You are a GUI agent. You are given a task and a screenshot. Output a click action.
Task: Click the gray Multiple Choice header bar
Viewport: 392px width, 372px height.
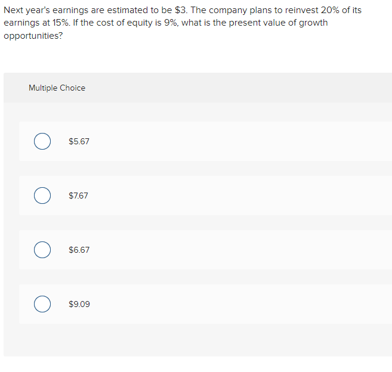coord(239,88)
